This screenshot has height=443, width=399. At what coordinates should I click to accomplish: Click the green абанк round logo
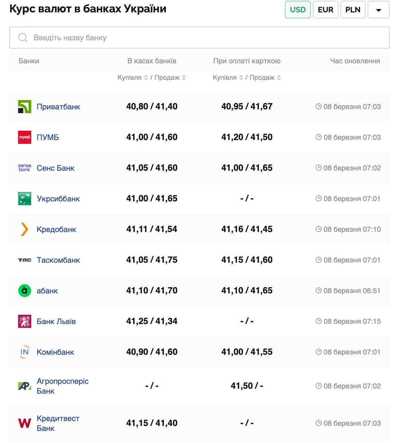(25, 291)
